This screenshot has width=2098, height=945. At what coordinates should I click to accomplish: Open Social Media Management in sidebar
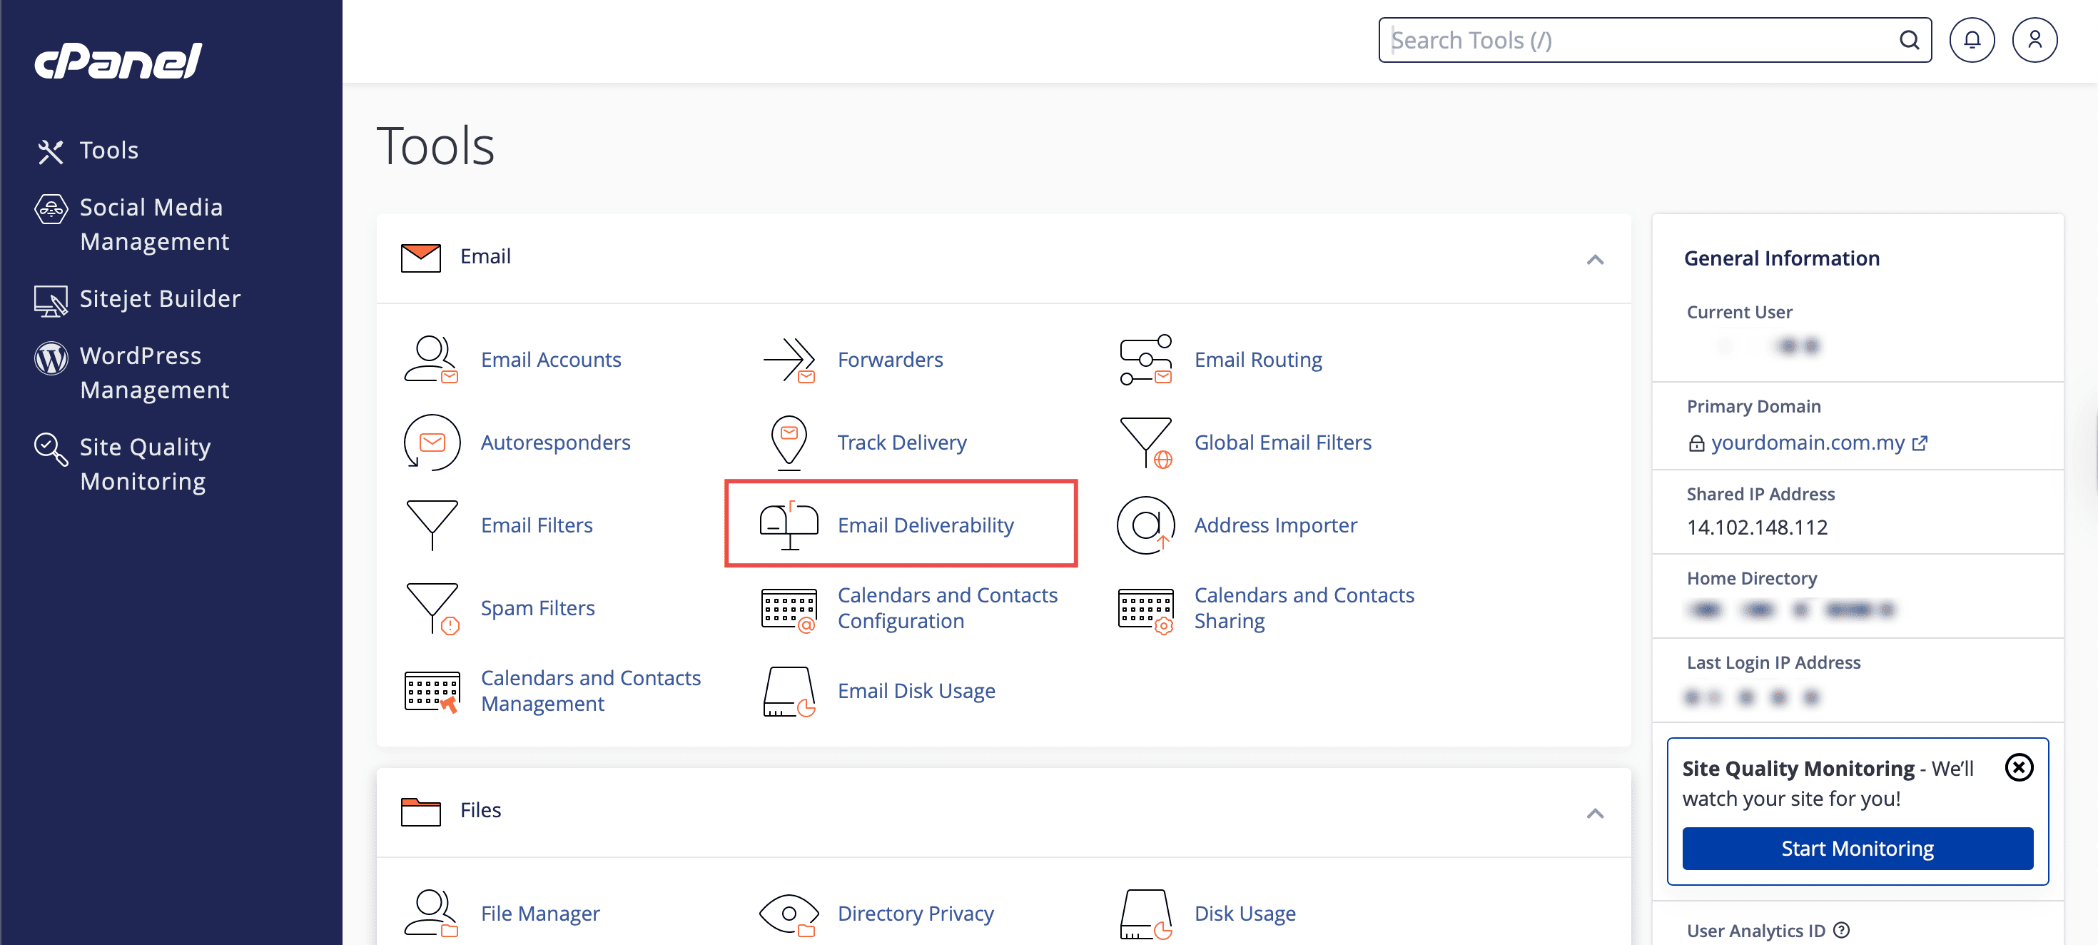[x=154, y=224]
